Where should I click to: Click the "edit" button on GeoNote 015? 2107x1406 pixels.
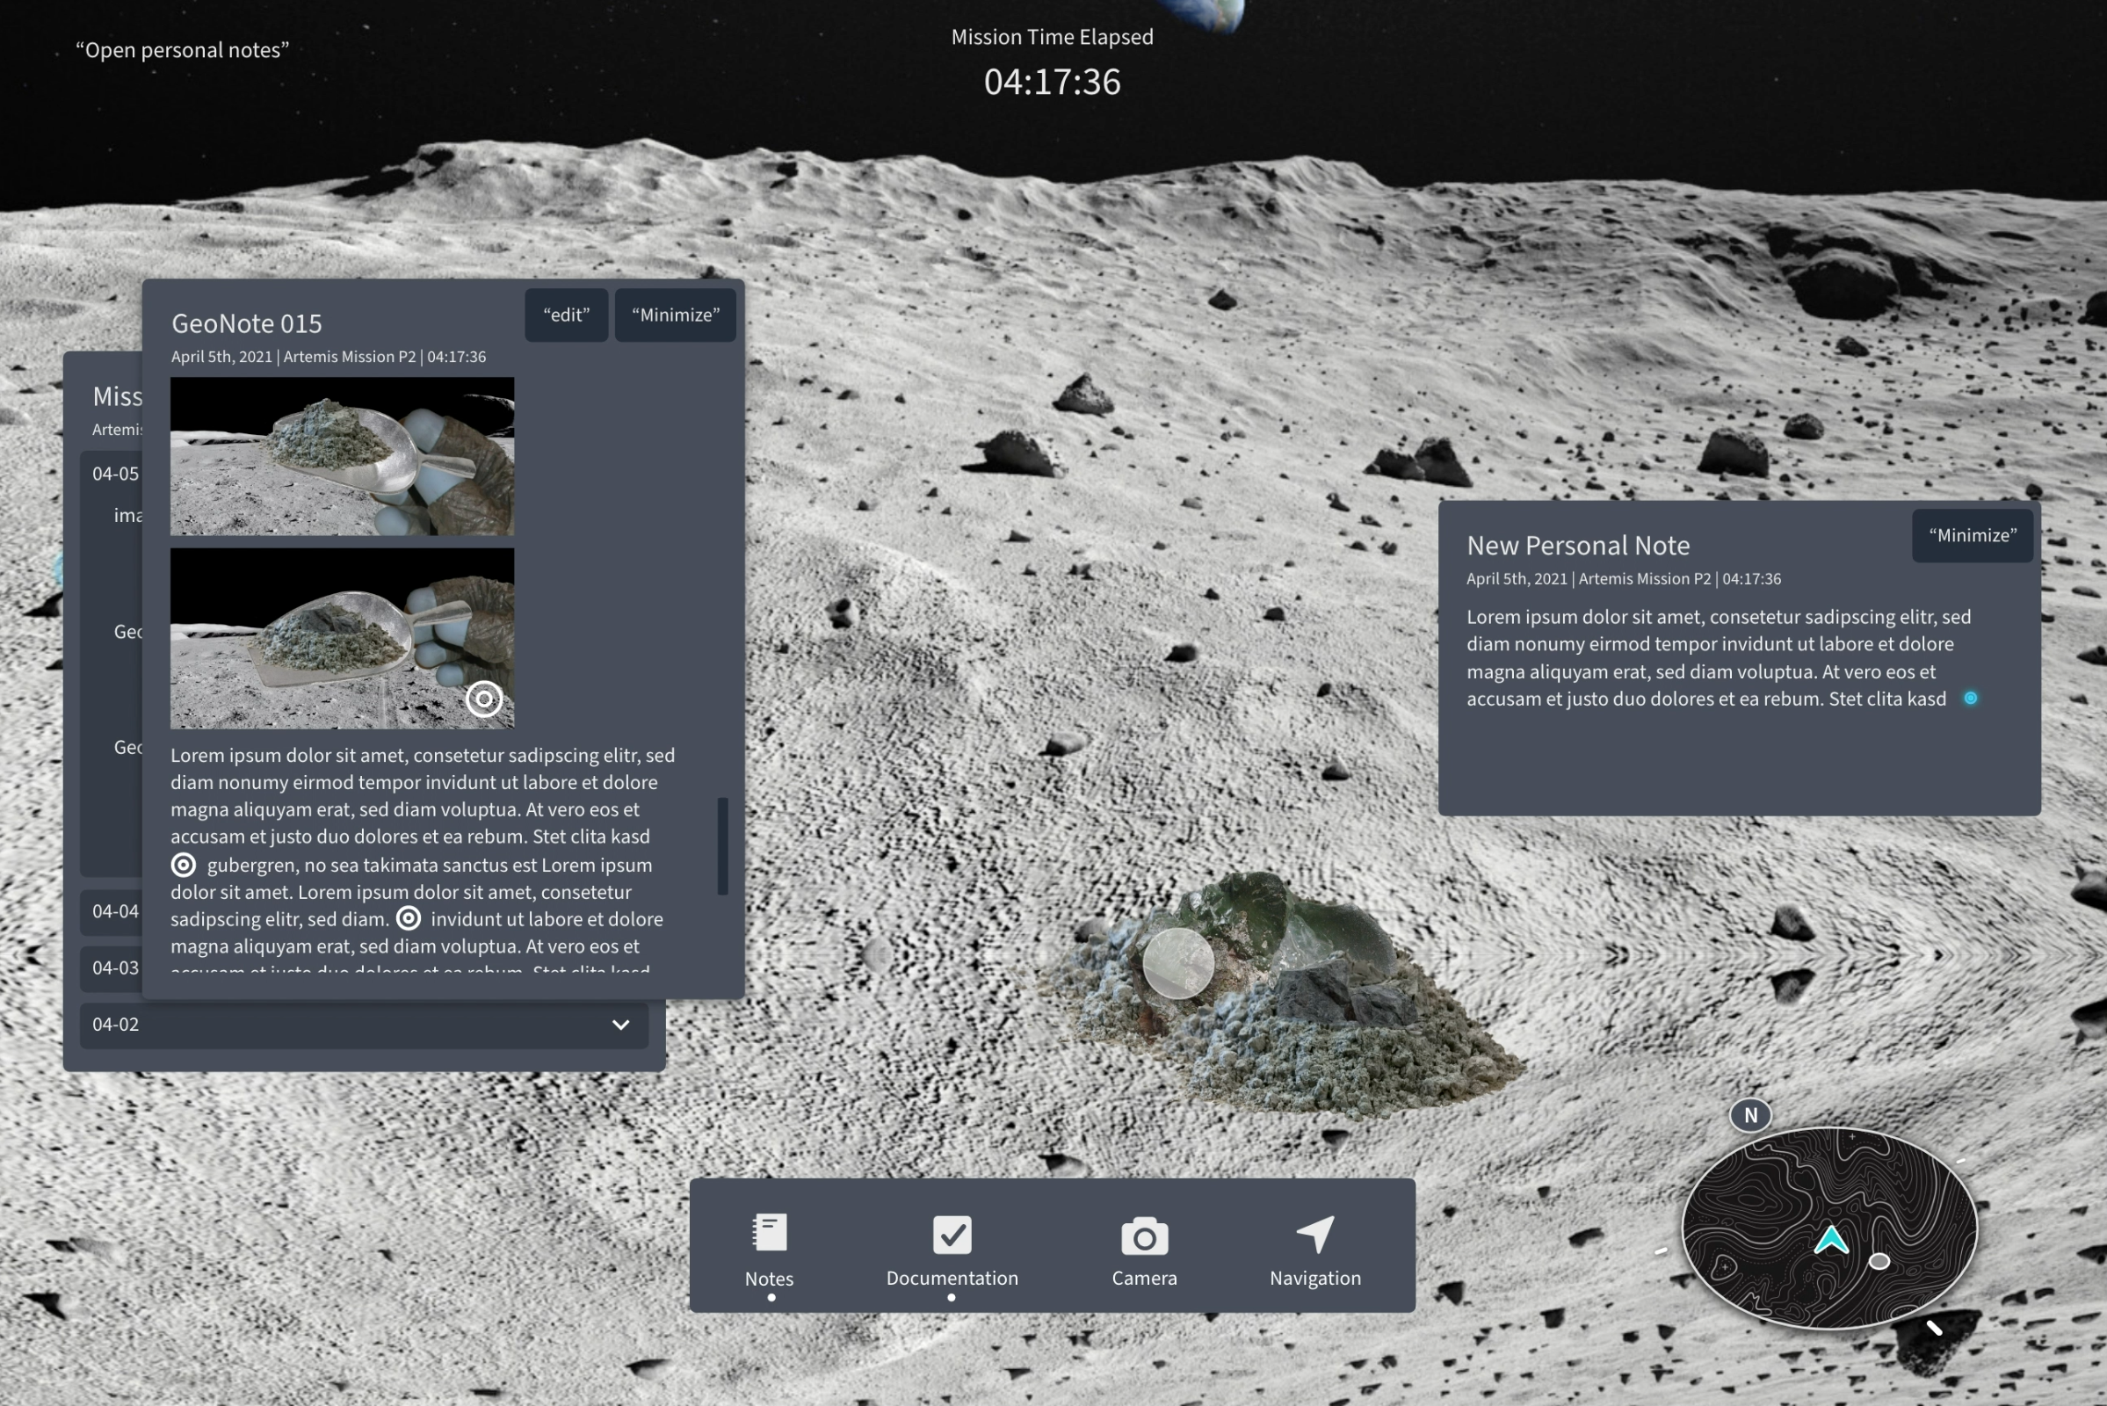tap(566, 315)
